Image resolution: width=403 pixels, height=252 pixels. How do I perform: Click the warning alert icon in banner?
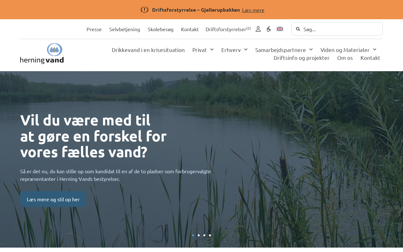[x=145, y=10]
